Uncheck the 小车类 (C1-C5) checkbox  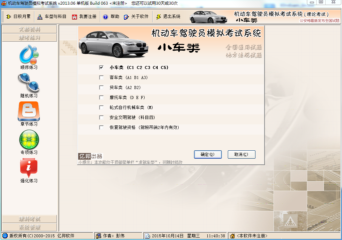point(102,67)
